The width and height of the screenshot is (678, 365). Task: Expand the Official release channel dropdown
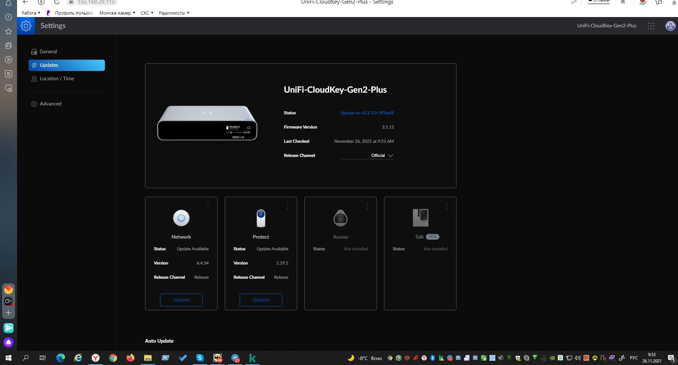pyautogui.click(x=367, y=156)
